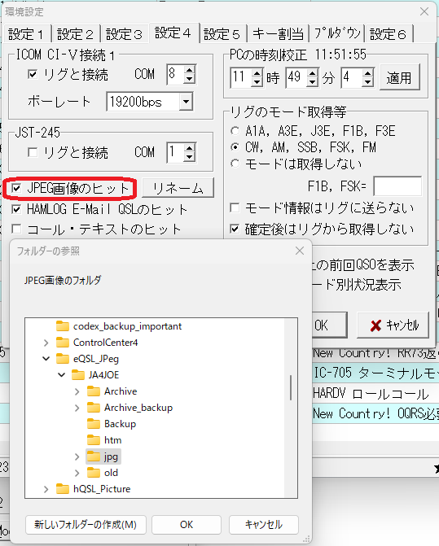Decrease JST-245 COM port stepper
Image resolution: width=439 pixels, height=546 pixels.
point(189,157)
